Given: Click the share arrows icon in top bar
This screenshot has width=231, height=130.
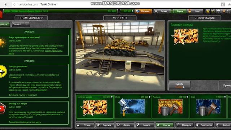Looking at the screenshot, I should pos(218,11).
